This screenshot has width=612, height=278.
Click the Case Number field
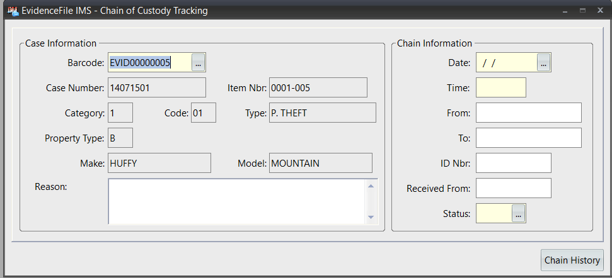[x=157, y=88]
